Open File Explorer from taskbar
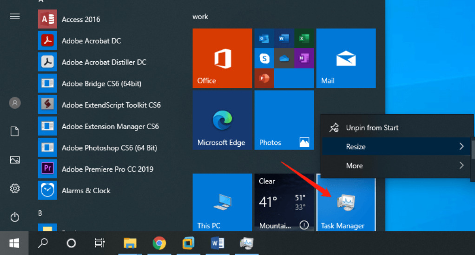The image size is (475, 255). pyautogui.click(x=130, y=243)
